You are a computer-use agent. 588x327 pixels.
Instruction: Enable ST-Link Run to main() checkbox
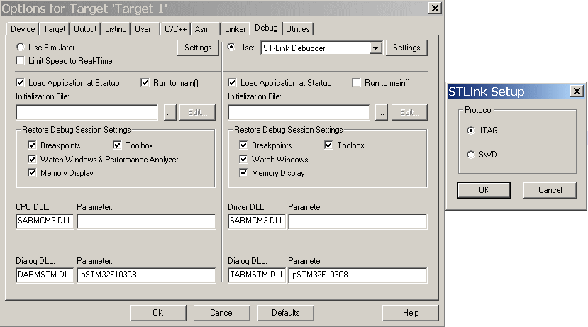356,82
